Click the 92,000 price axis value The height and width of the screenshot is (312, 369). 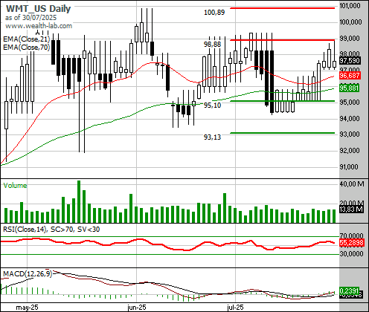(350, 151)
